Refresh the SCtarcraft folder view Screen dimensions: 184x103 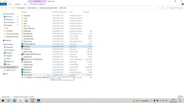pyautogui.click(x=162, y=8)
